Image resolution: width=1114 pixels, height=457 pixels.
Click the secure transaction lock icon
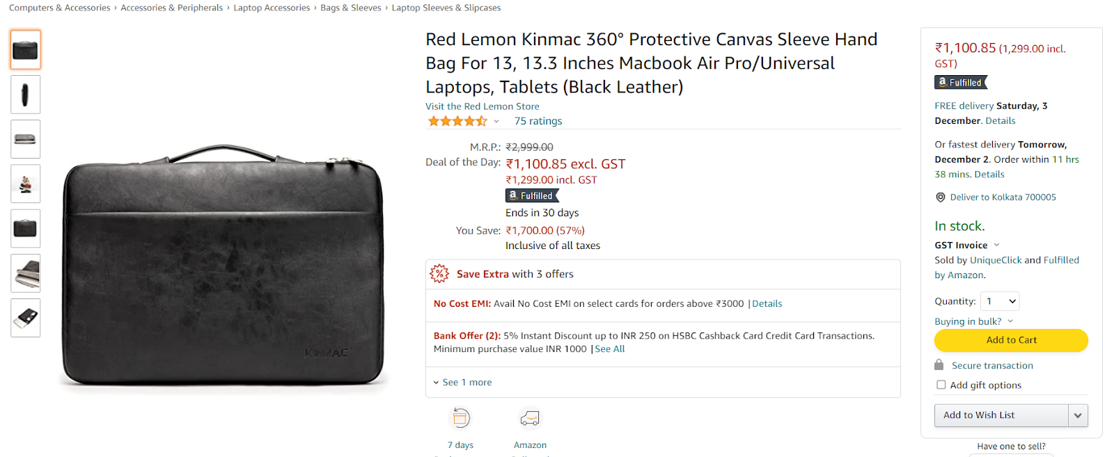939,365
